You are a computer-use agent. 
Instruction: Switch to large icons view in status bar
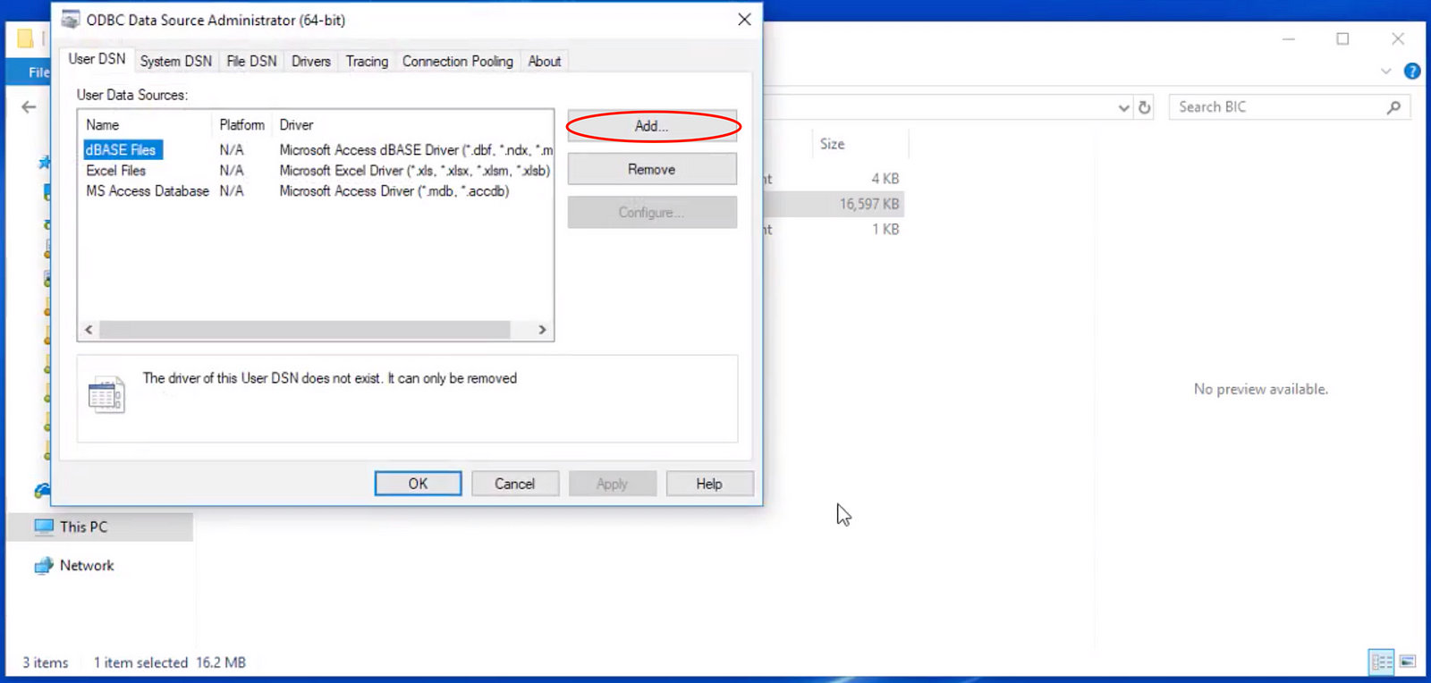pos(1408,662)
